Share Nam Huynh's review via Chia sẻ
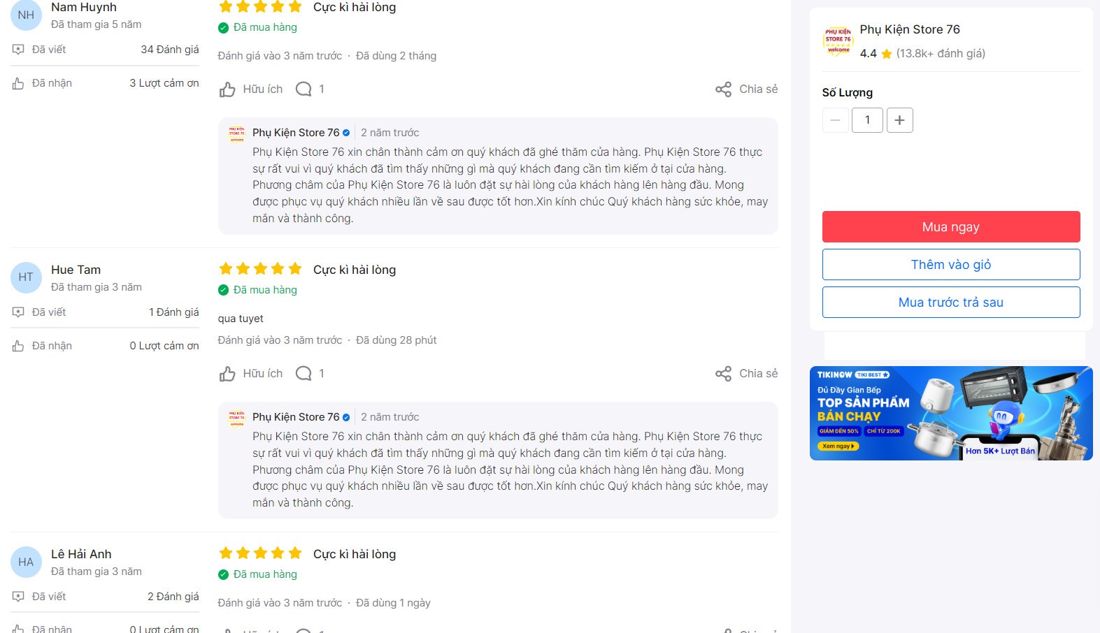The height and width of the screenshot is (633, 1100). pyautogui.click(x=746, y=89)
